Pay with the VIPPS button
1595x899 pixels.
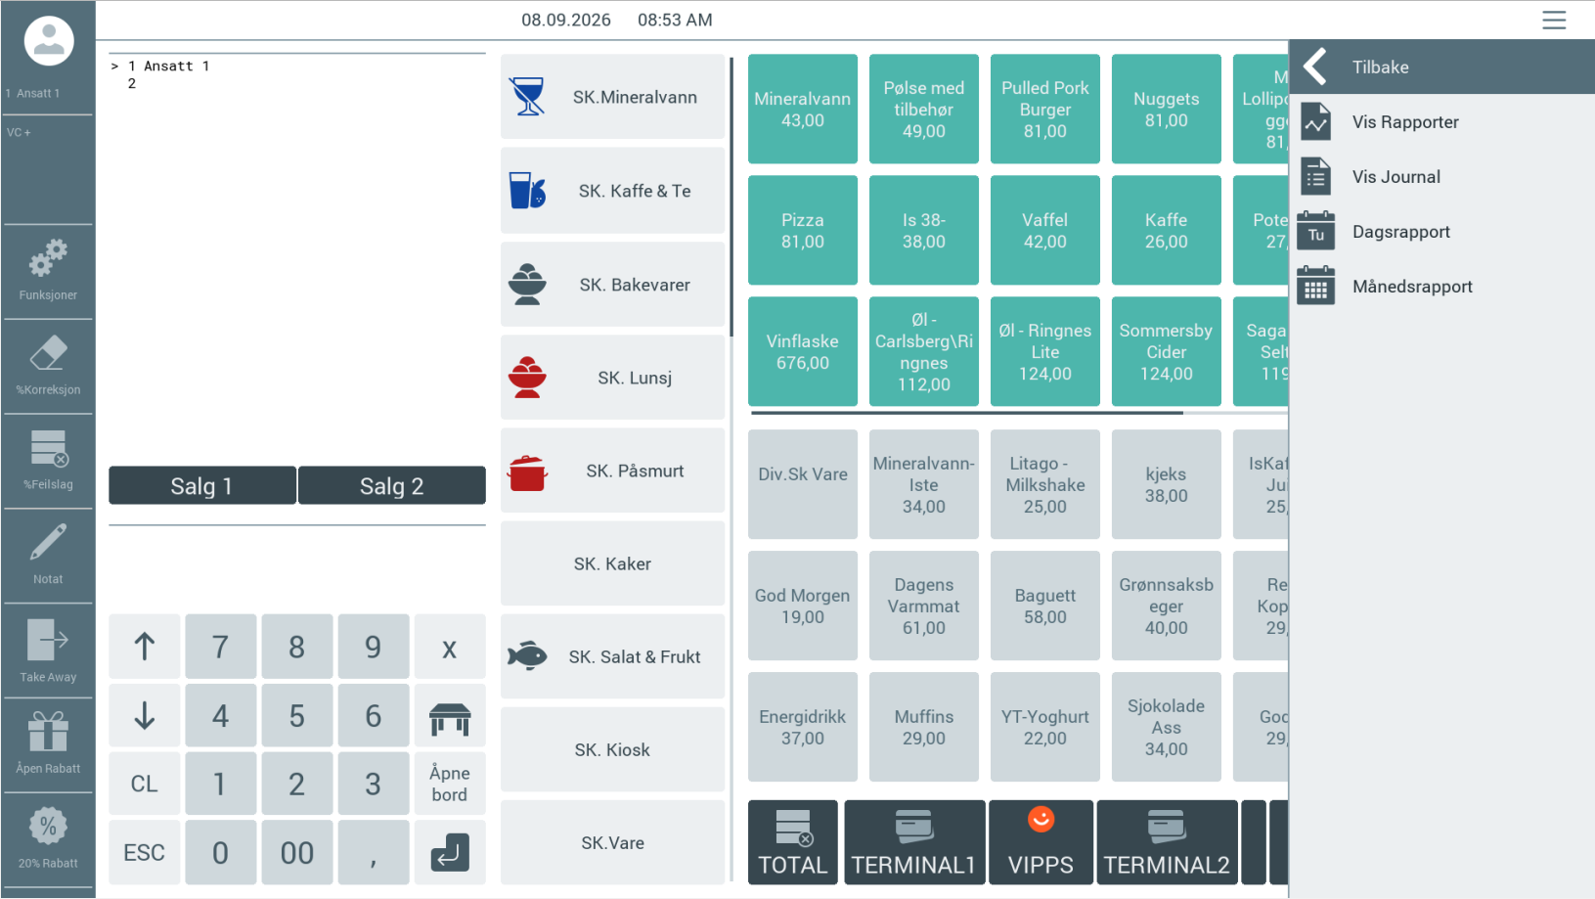point(1041,842)
